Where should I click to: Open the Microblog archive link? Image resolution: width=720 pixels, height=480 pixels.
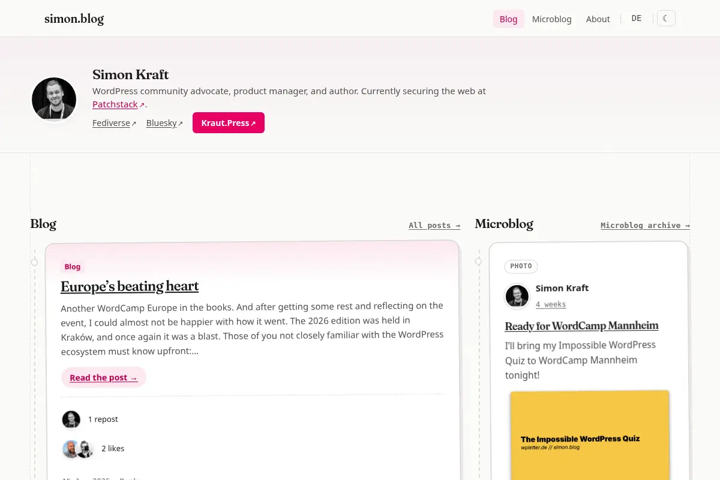tap(645, 226)
